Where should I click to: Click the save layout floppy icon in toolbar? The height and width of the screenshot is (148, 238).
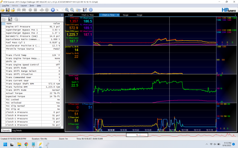click(x=85, y=10)
